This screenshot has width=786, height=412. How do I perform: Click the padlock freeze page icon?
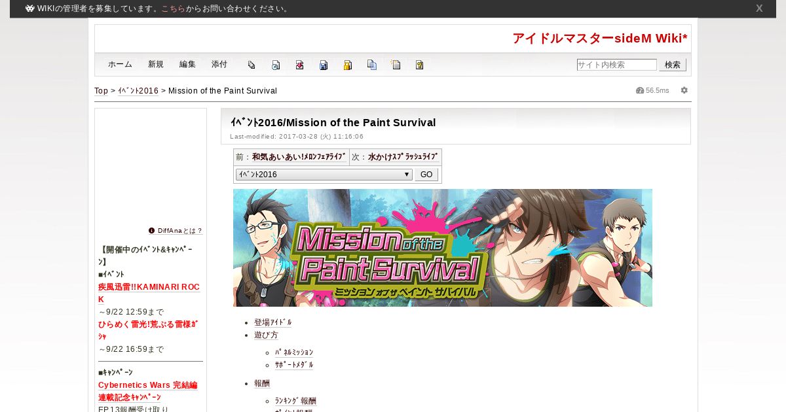(348, 65)
